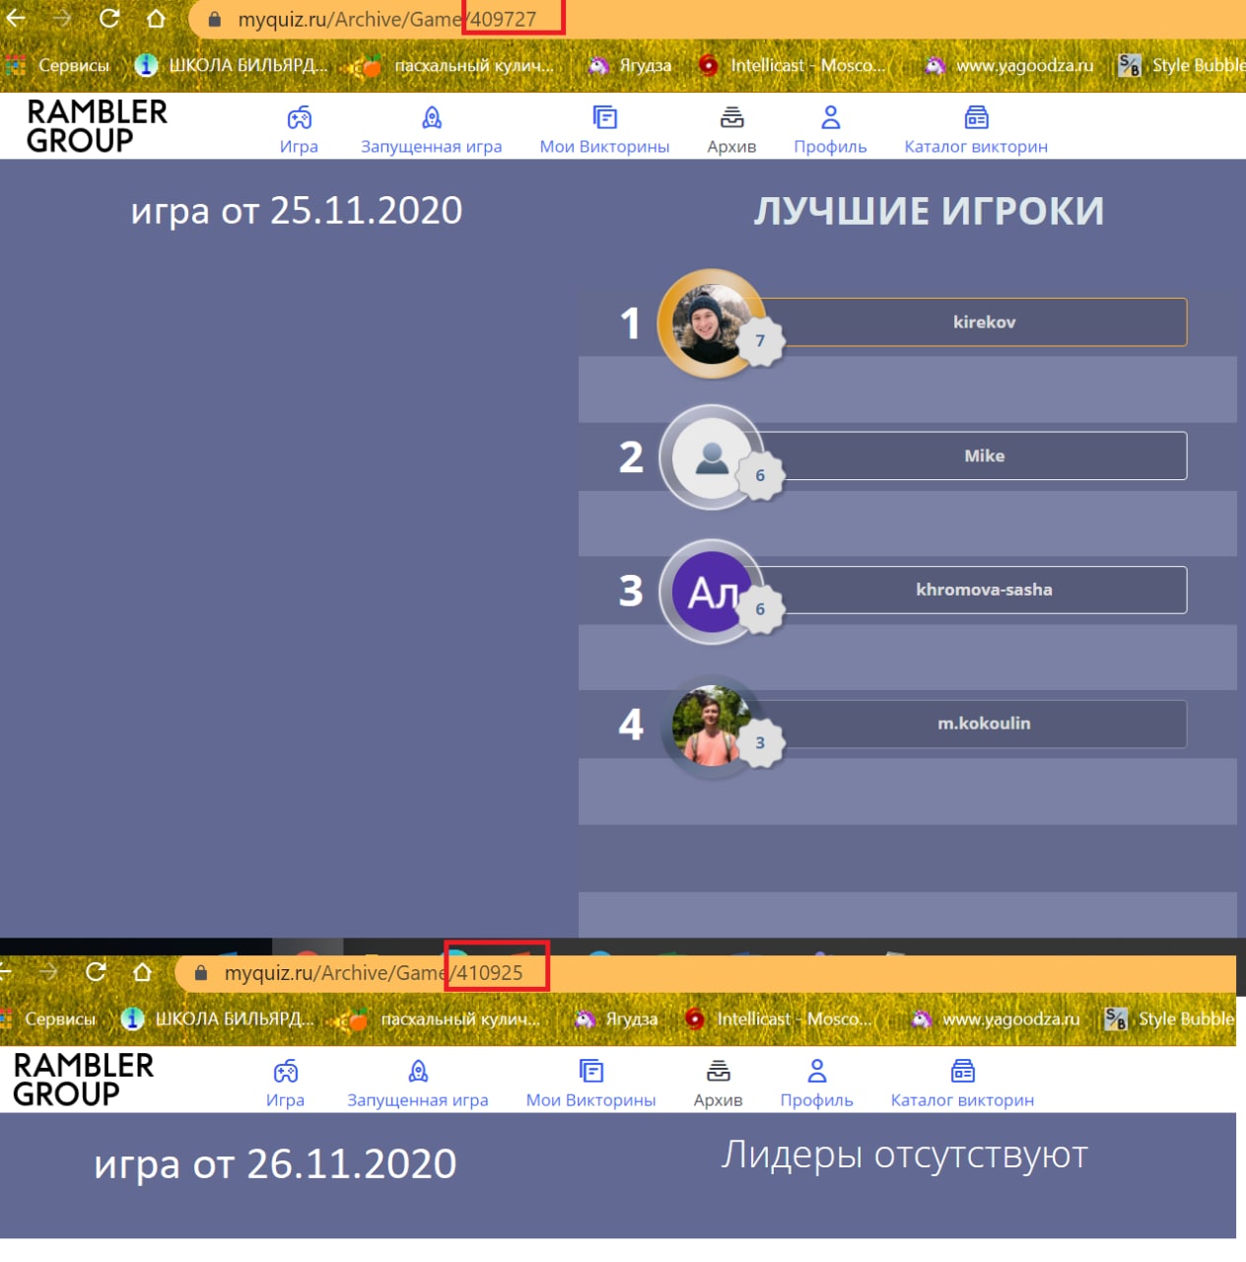Viewport: 1246px width, 1262px height.
Task: Open Каталог викторин tab on the 26.11.2020 page
Action: (962, 1085)
